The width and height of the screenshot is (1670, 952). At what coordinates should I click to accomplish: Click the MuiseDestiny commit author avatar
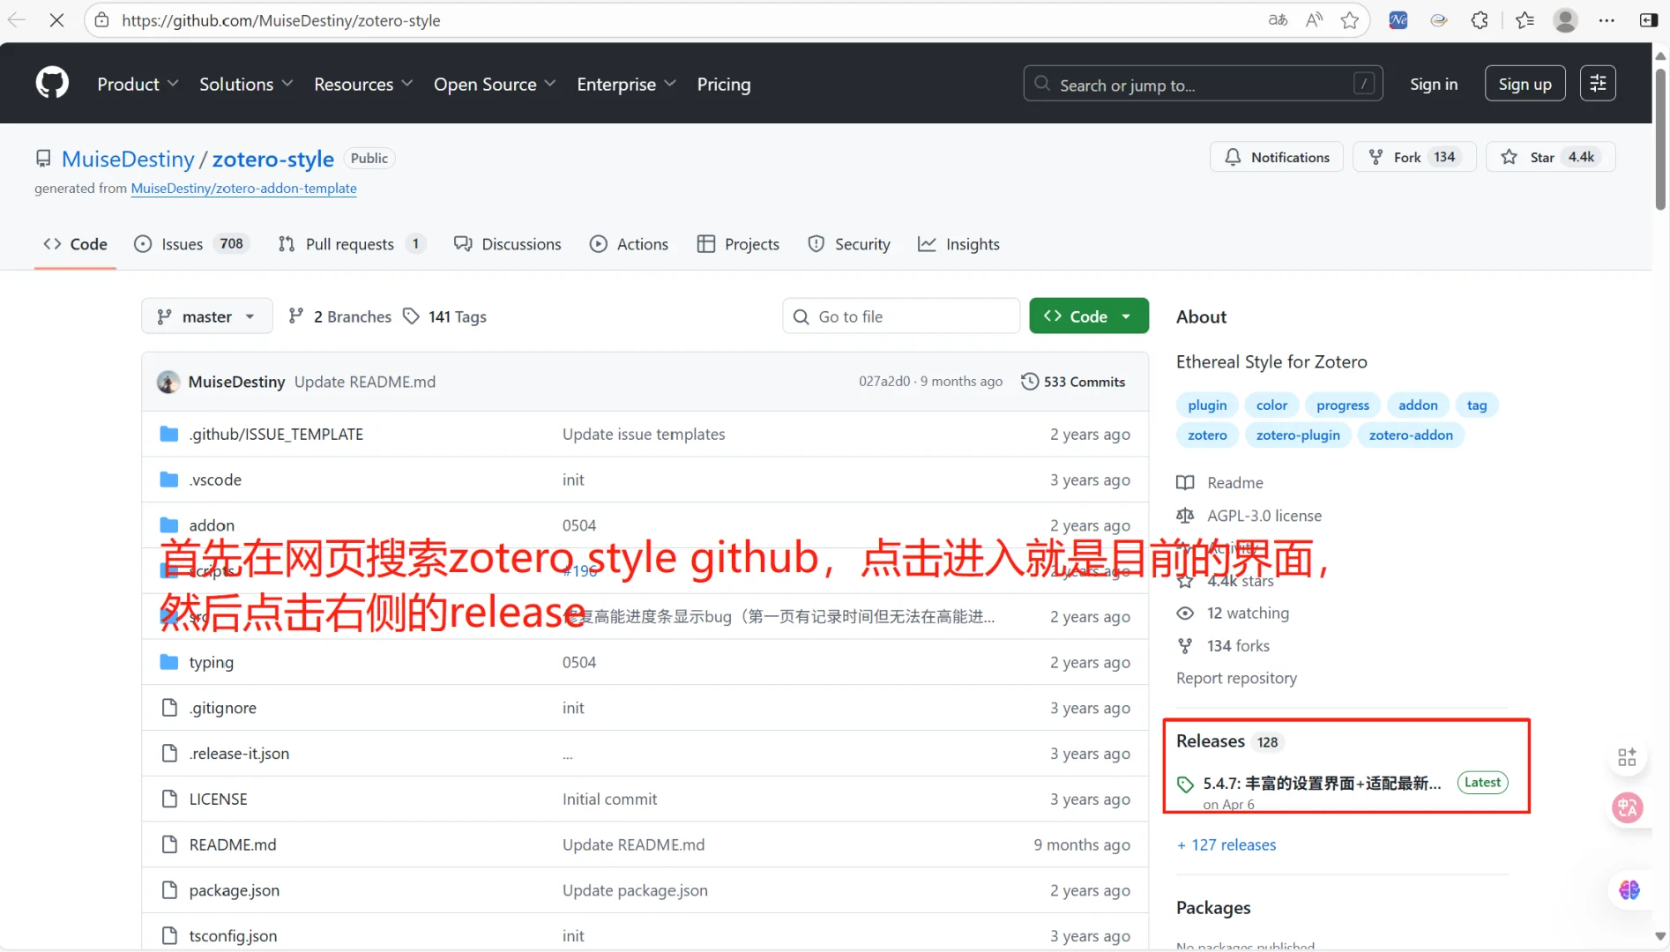point(168,382)
